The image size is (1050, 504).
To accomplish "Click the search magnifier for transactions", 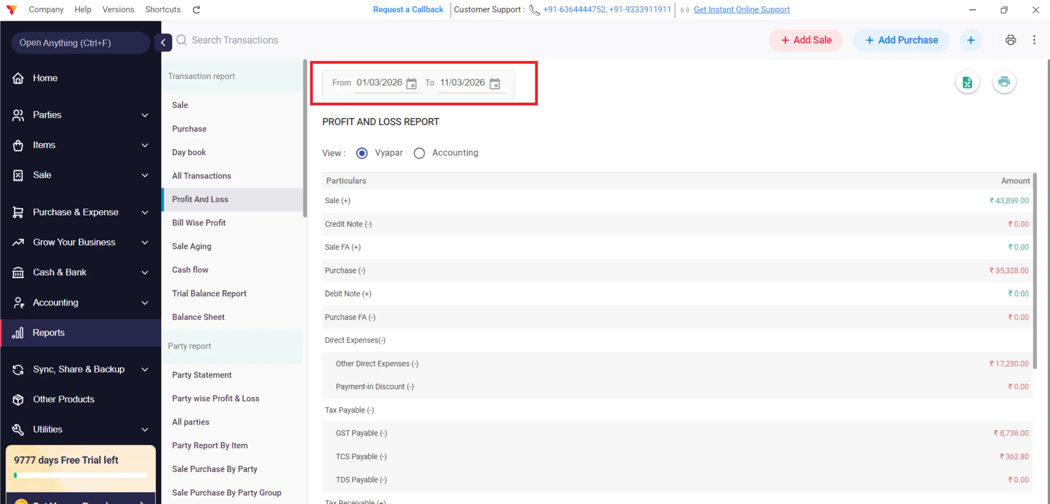I will click(181, 40).
